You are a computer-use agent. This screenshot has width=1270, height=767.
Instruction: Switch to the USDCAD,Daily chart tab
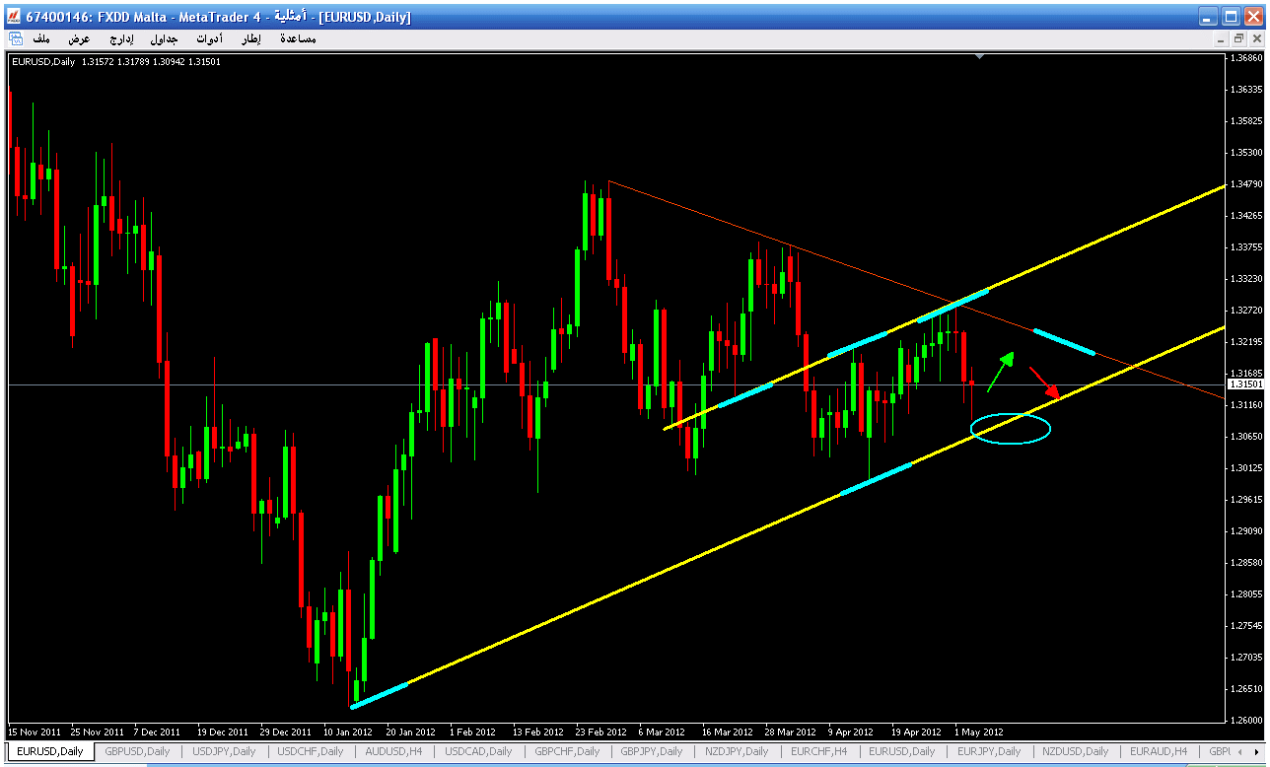coord(477,751)
